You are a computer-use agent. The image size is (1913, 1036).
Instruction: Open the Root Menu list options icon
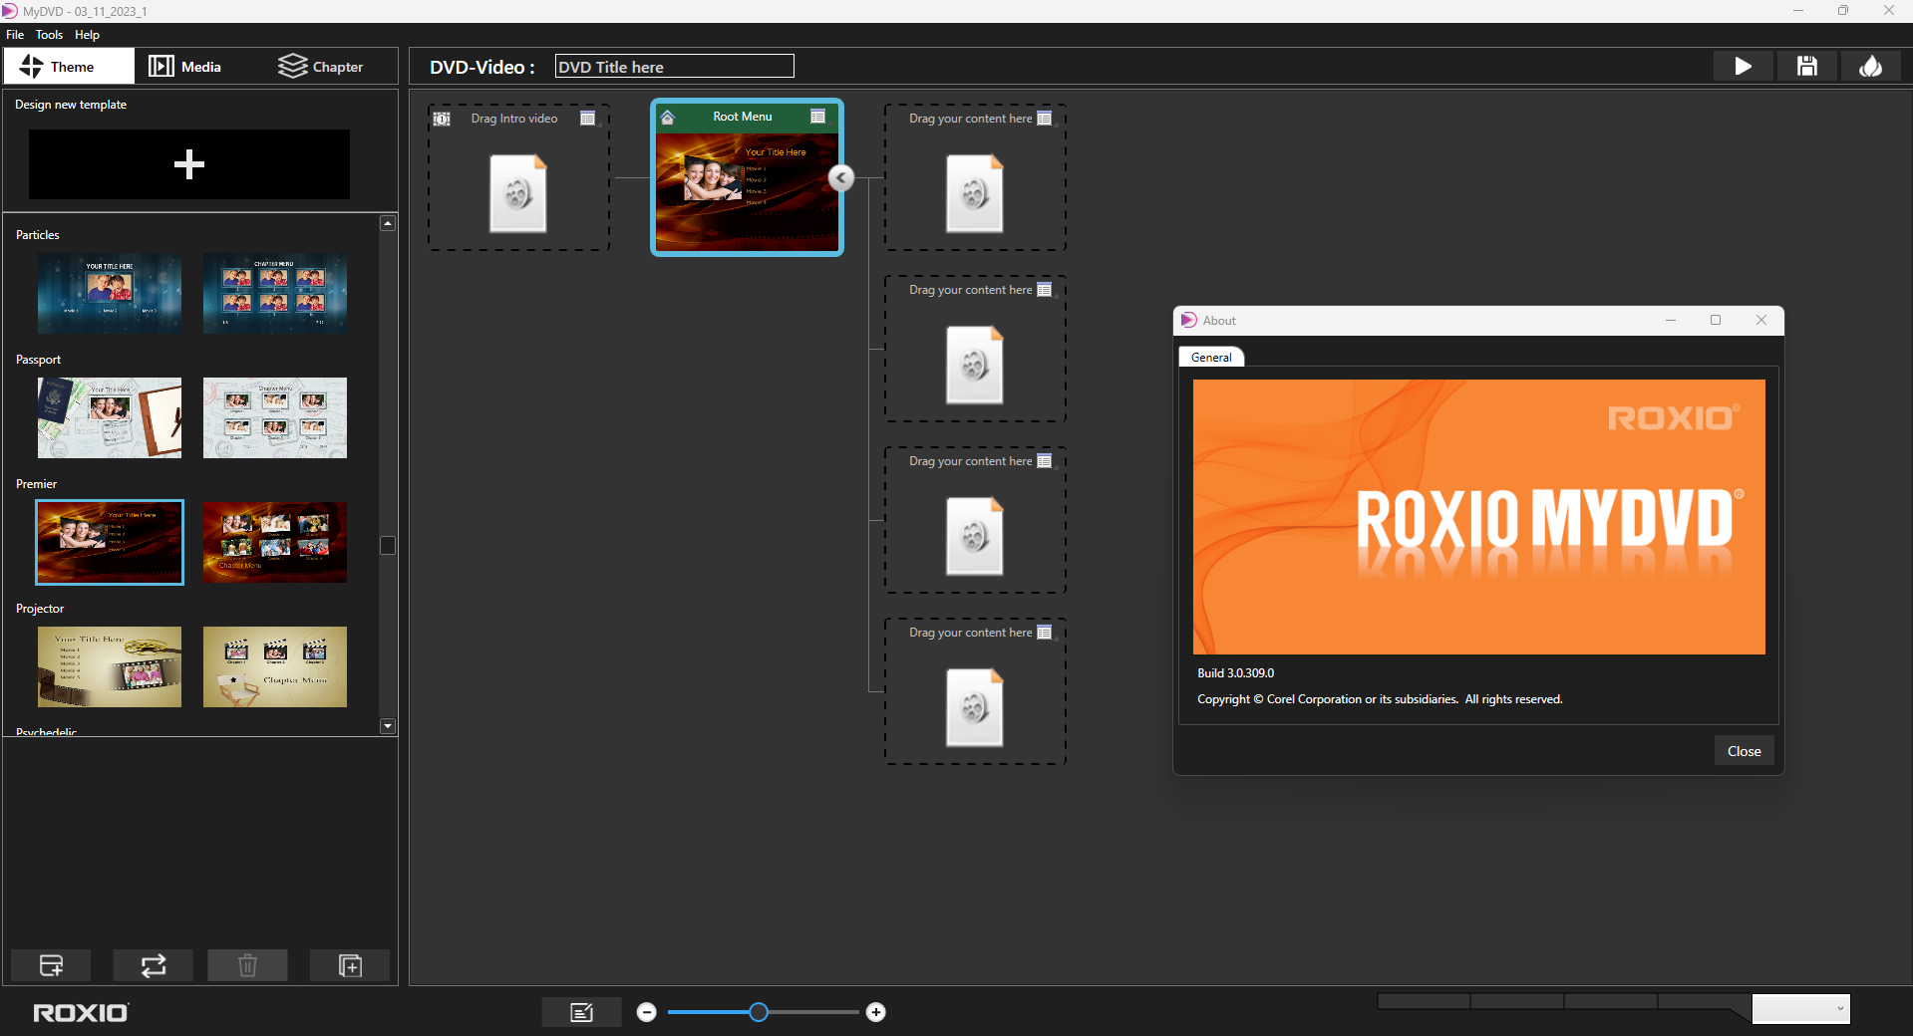click(x=818, y=117)
